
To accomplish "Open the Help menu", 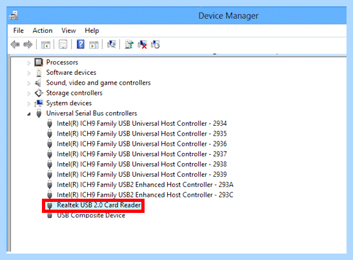I will [x=92, y=30].
